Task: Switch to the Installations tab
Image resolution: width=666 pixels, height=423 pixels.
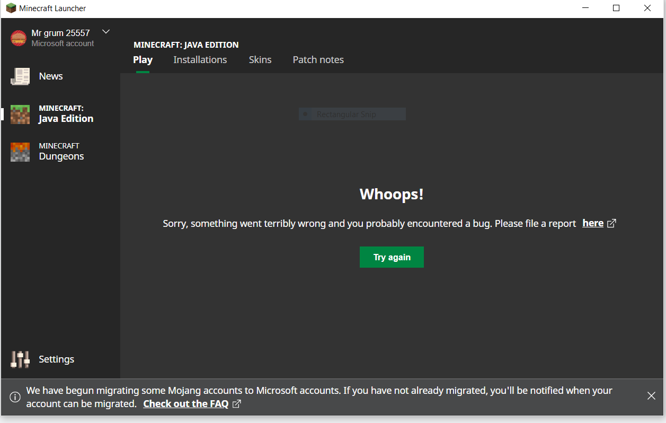Action: [200, 60]
